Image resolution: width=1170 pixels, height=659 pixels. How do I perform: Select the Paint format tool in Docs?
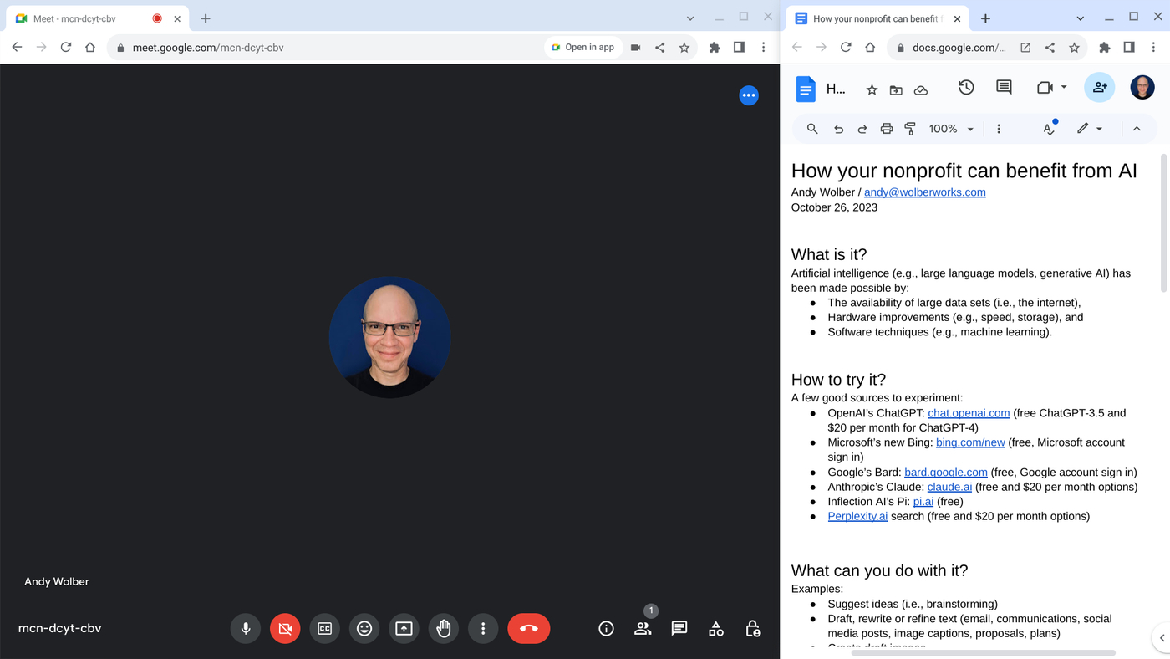pos(910,129)
